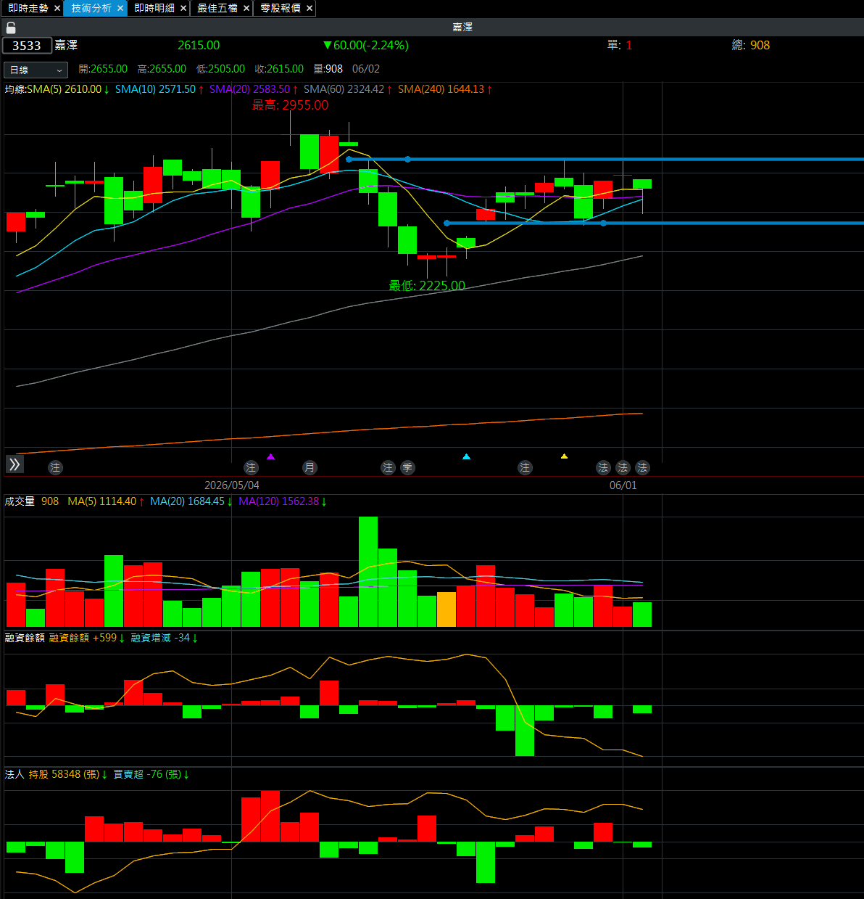This screenshot has width=864, height=899.
Task: Click the 注 marker just left of purple triangle
Action: 251,468
